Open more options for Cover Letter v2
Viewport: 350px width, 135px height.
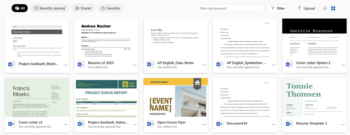pyautogui.click(x=66, y=125)
